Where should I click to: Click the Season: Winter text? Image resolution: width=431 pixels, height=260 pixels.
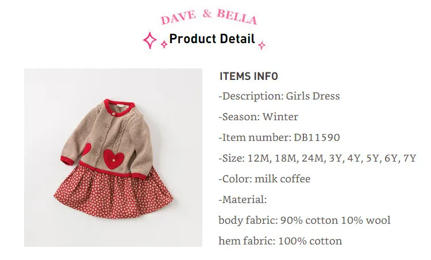(x=259, y=117)
